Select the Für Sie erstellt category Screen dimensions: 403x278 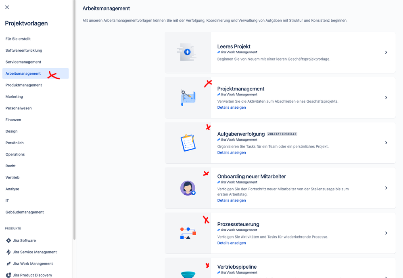(35, 39)
